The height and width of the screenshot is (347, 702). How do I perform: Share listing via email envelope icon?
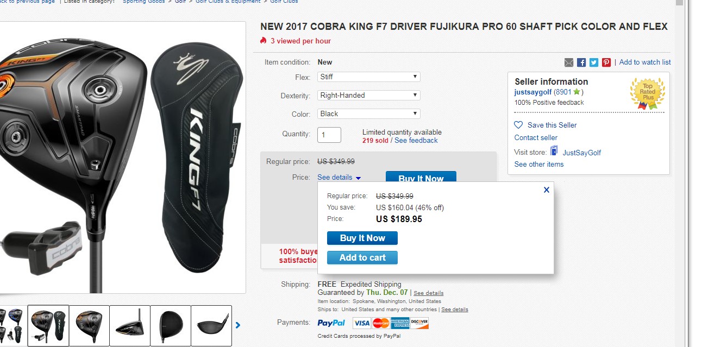pyautogui.click(x=569, y=62)
